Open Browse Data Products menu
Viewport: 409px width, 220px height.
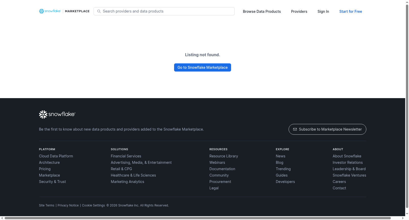tap(262, 11)
